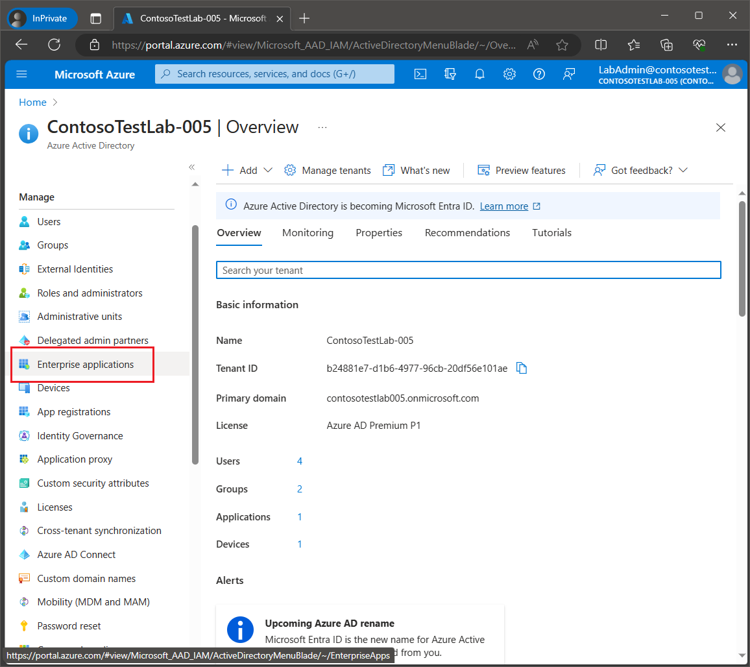This screenshot has height=667, width=750.
Task: Click What's new
Action: click(416, 171)
